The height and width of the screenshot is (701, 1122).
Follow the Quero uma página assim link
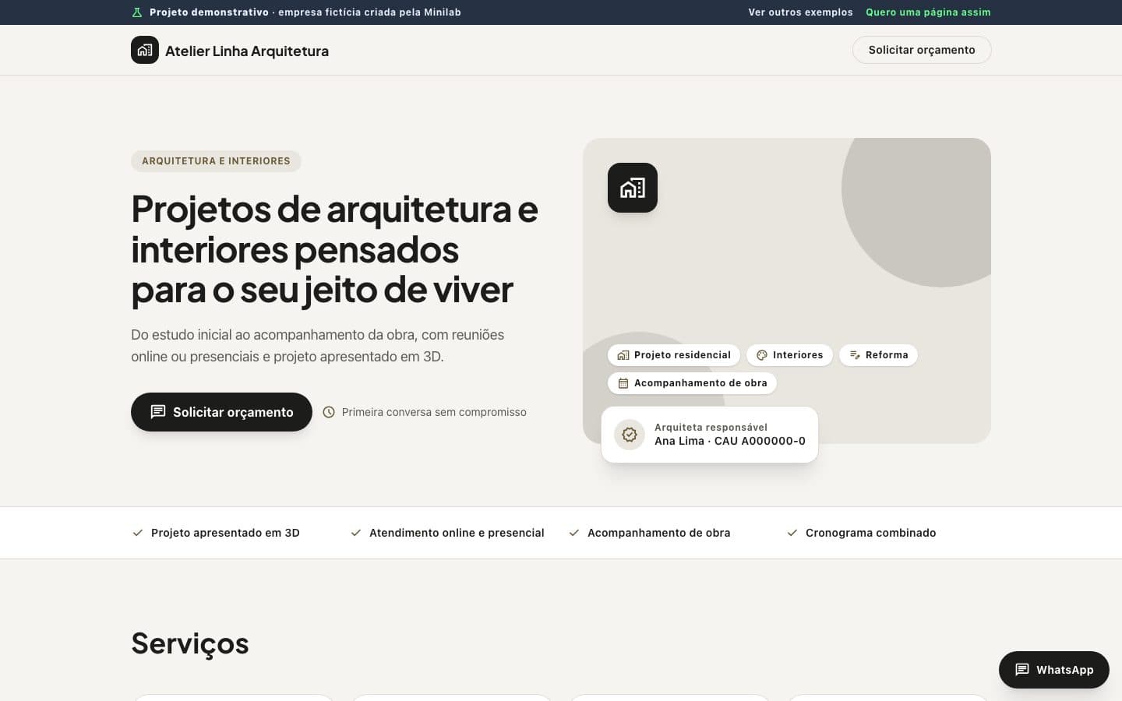tap(928, 12)
